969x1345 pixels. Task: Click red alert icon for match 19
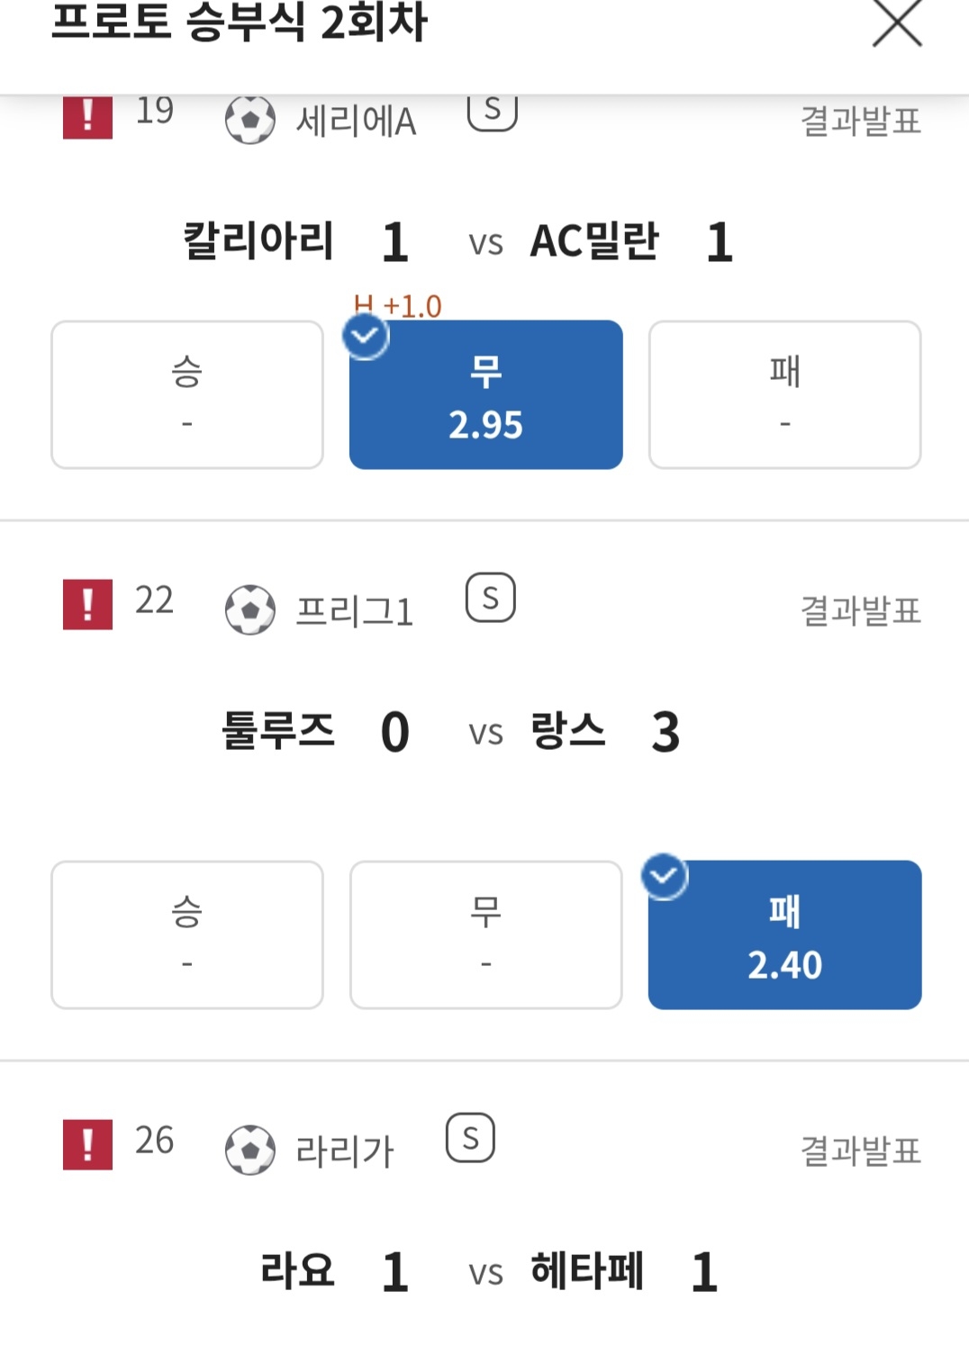click(87, 118)
